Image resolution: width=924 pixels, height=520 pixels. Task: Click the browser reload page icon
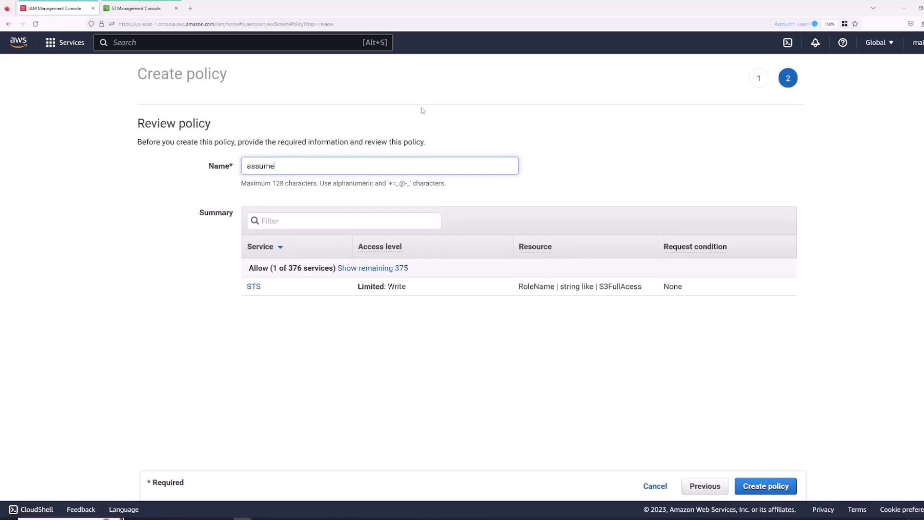[35, 24]
